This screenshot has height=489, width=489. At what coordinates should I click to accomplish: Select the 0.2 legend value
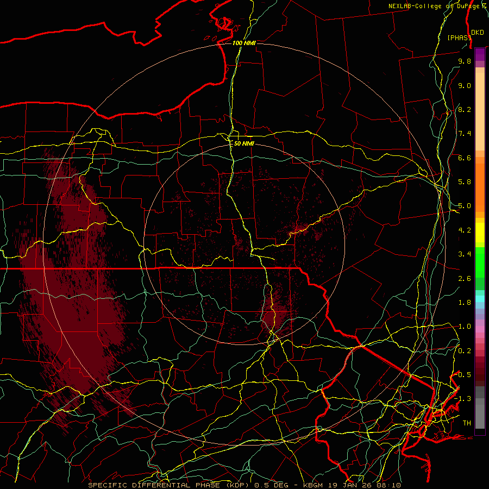pos(465,351)
